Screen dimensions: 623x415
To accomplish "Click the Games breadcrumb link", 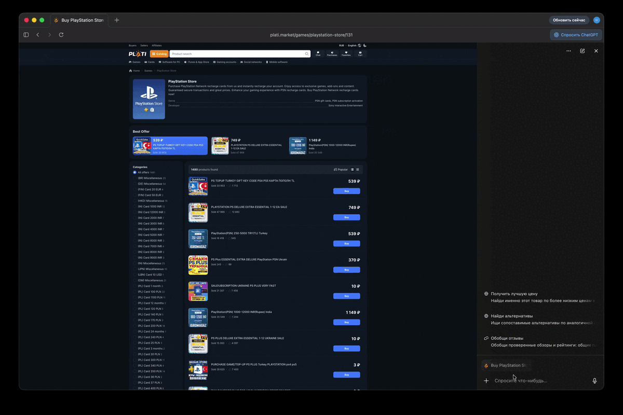I will pos(148,71).
